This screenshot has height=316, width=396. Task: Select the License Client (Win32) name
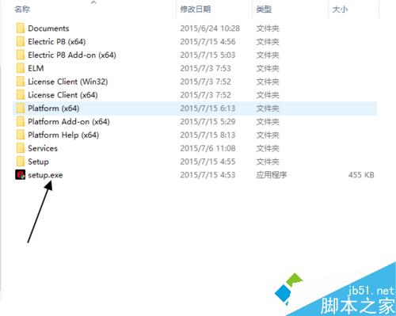tap(68, 82)
